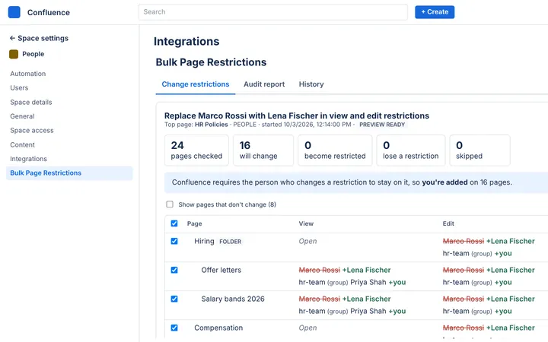Uncheck the Salary bands 2026 checkbox
Image resolution: width=548 pixels, height=342 pixels.
click(x=174, y=299)
